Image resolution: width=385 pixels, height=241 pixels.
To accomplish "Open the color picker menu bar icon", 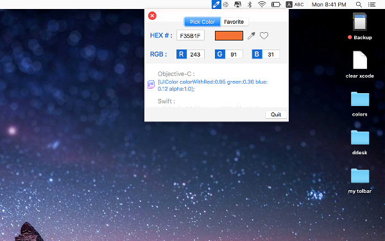I will [216, 4].
